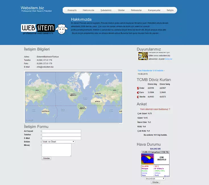The image size is (209, 185).
Task: Go to İletişim in the navigation bar
Action: coord(170,10)
